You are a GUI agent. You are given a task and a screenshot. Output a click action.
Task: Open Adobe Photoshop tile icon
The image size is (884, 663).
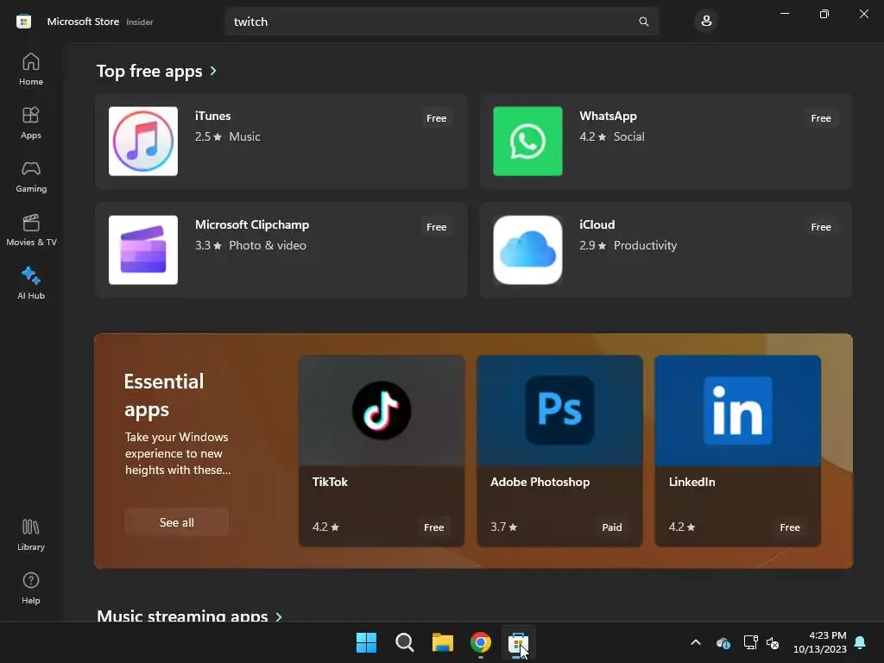click(x=559, y=410)
